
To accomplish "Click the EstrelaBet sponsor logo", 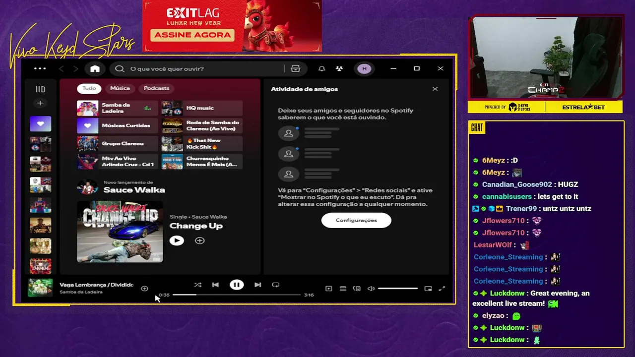I will pyautogui.click(x=583, y=107).
